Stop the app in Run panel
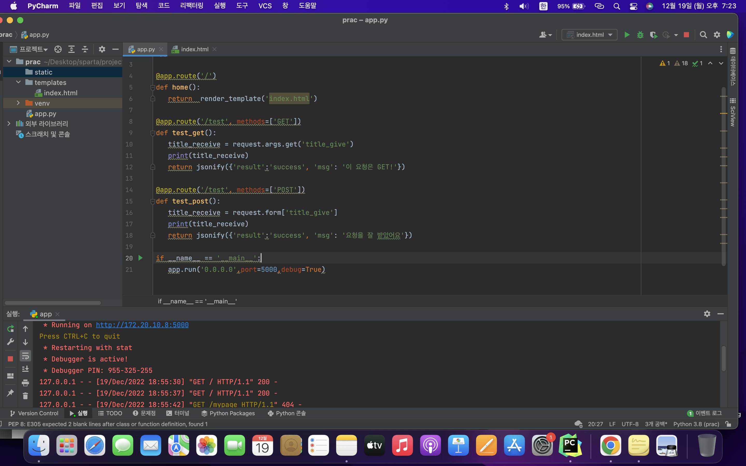 [10, 359]
